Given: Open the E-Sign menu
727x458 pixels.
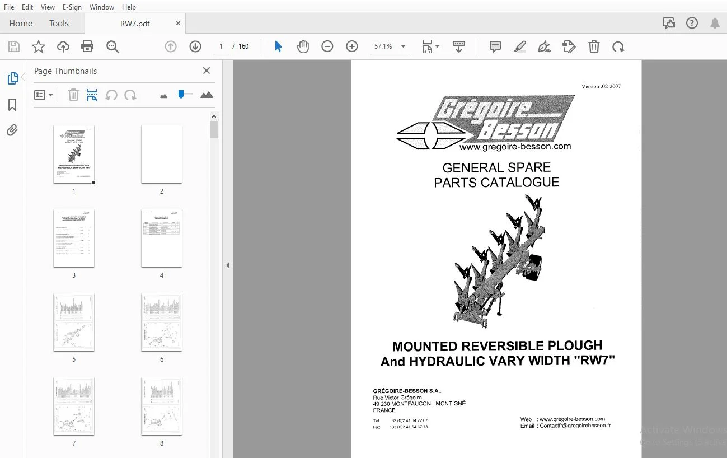Looking at the screenshot, I should point(72,7).
